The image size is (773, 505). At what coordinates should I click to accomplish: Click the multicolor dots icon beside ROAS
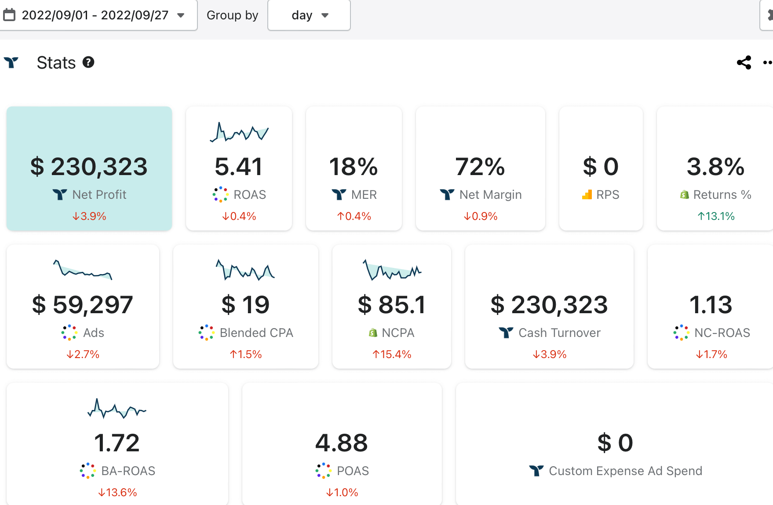pyautogui.click(x=220, y=194)
